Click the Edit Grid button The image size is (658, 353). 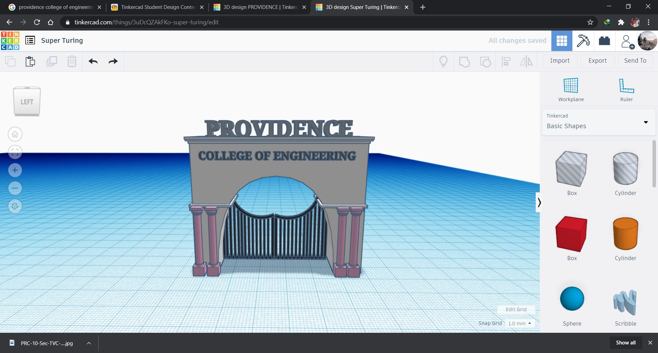click(516, 309)
